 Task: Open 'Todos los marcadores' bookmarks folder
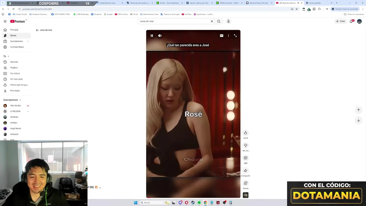coord(354,14)
